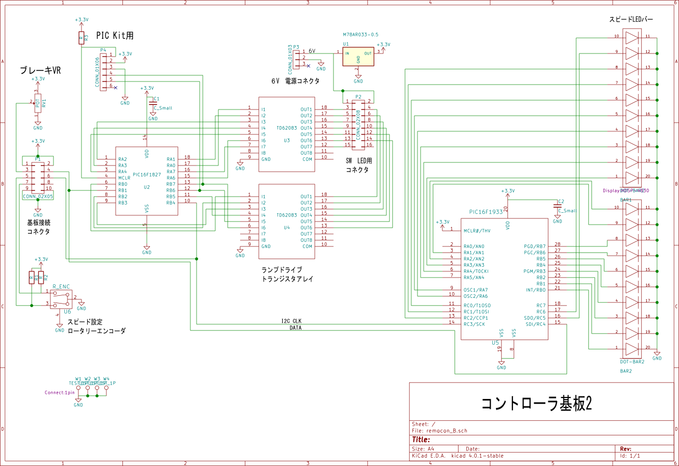Select the I2C CLK net label
Viewport: 679px width, 466px height.
click(x=290, y=321)
